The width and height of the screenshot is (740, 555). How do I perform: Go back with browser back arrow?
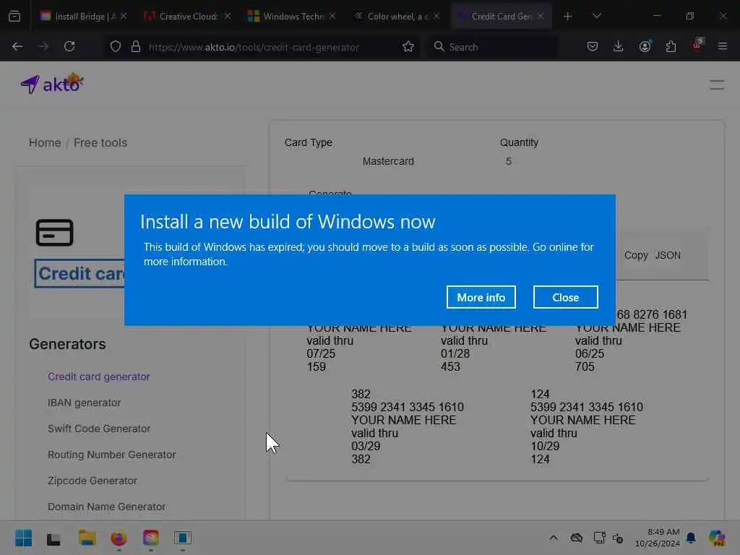(17, 47)
